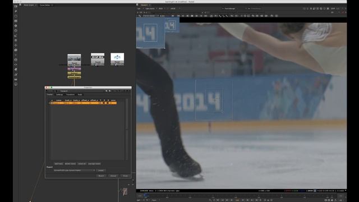Click the add track crosshair icon in viewer toolbar
359x202 pixels.
tap(245, 16)
